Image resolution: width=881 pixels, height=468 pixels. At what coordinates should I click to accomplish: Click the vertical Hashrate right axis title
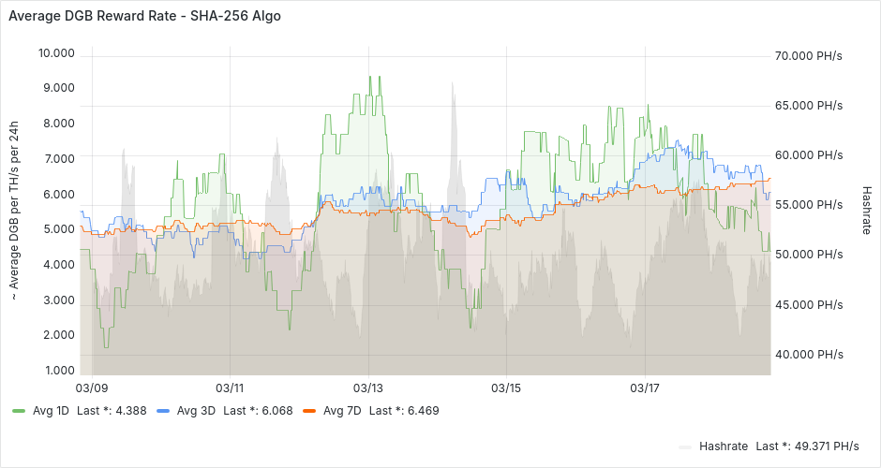point(867,209)
